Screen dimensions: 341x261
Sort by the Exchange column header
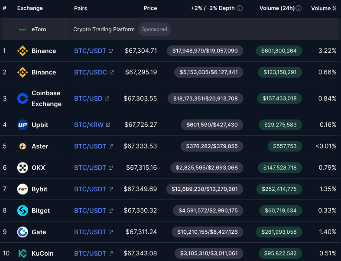pos(30,8)
